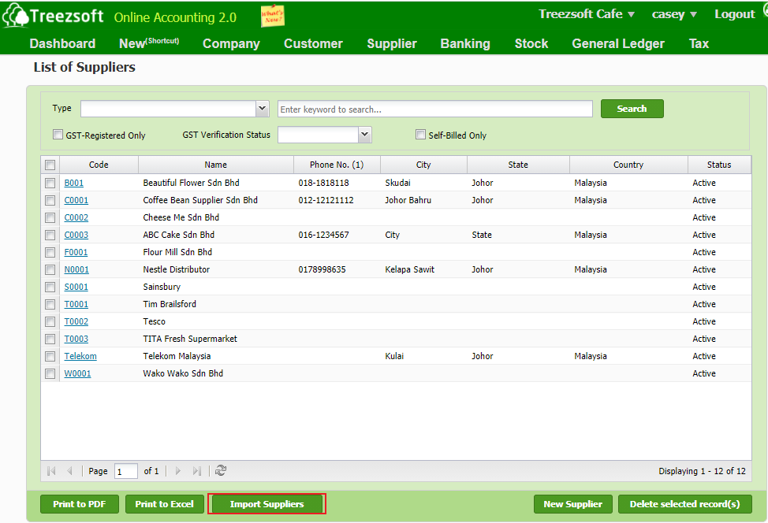
Task: Open the Supplier menu
Action: click(x=391, y=43)
